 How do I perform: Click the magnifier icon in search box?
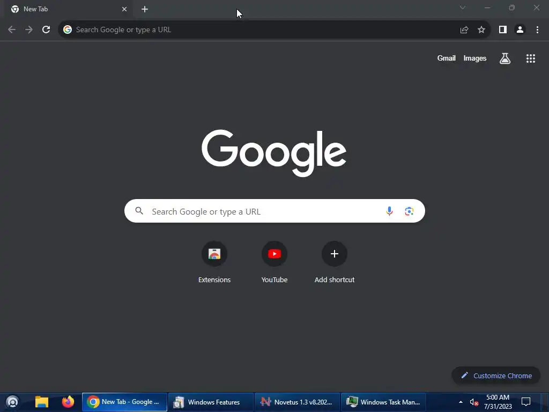[139, 211]
